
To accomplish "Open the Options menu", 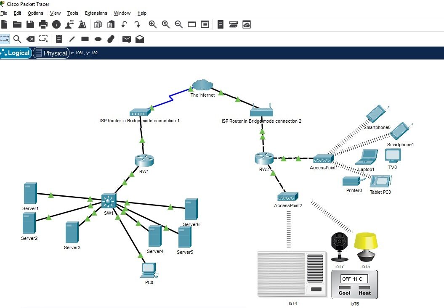I will 35,13.
